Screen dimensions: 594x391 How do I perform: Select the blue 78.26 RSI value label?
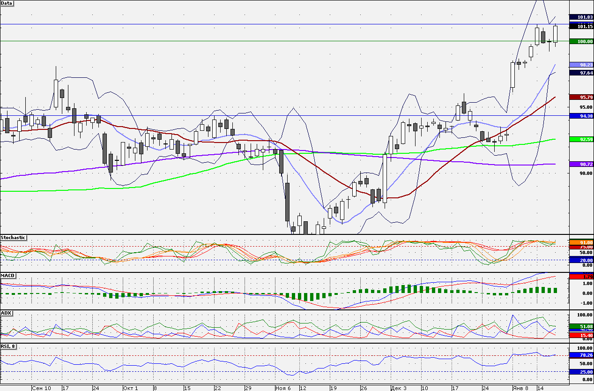click(x=581, y=355)
